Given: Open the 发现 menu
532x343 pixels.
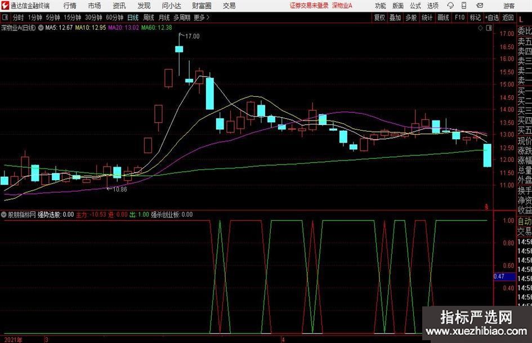Looking at the screenshot, I should [x=144, y=6].
